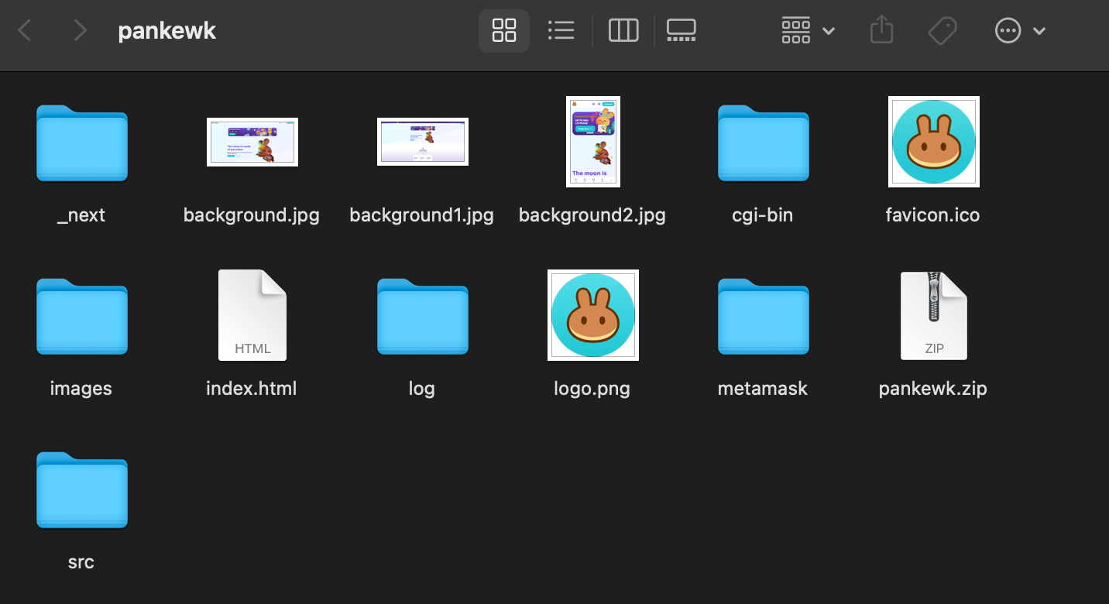
Task: Switch to list view
Action: [561, 31]
